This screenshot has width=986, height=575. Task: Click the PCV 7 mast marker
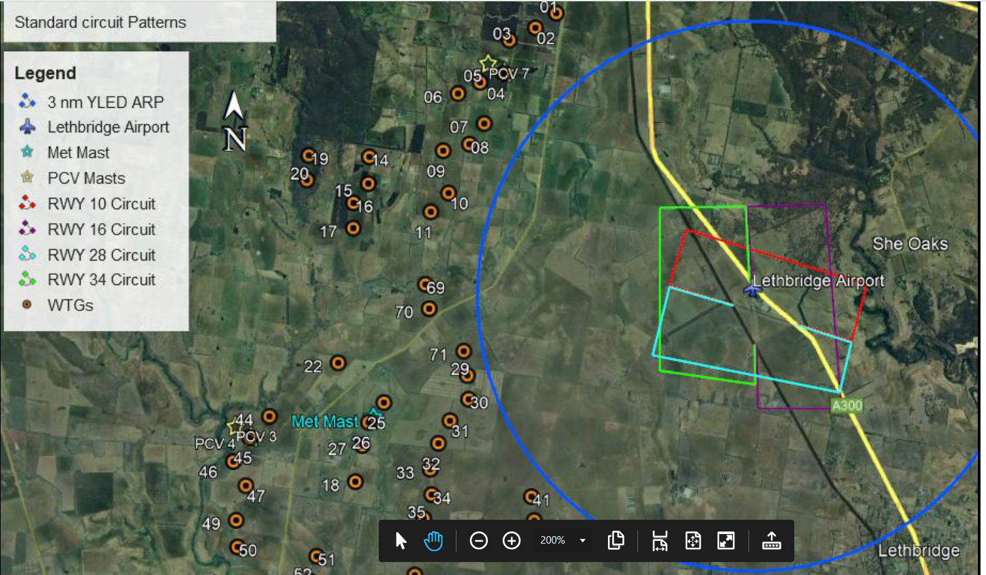point(487,64)
